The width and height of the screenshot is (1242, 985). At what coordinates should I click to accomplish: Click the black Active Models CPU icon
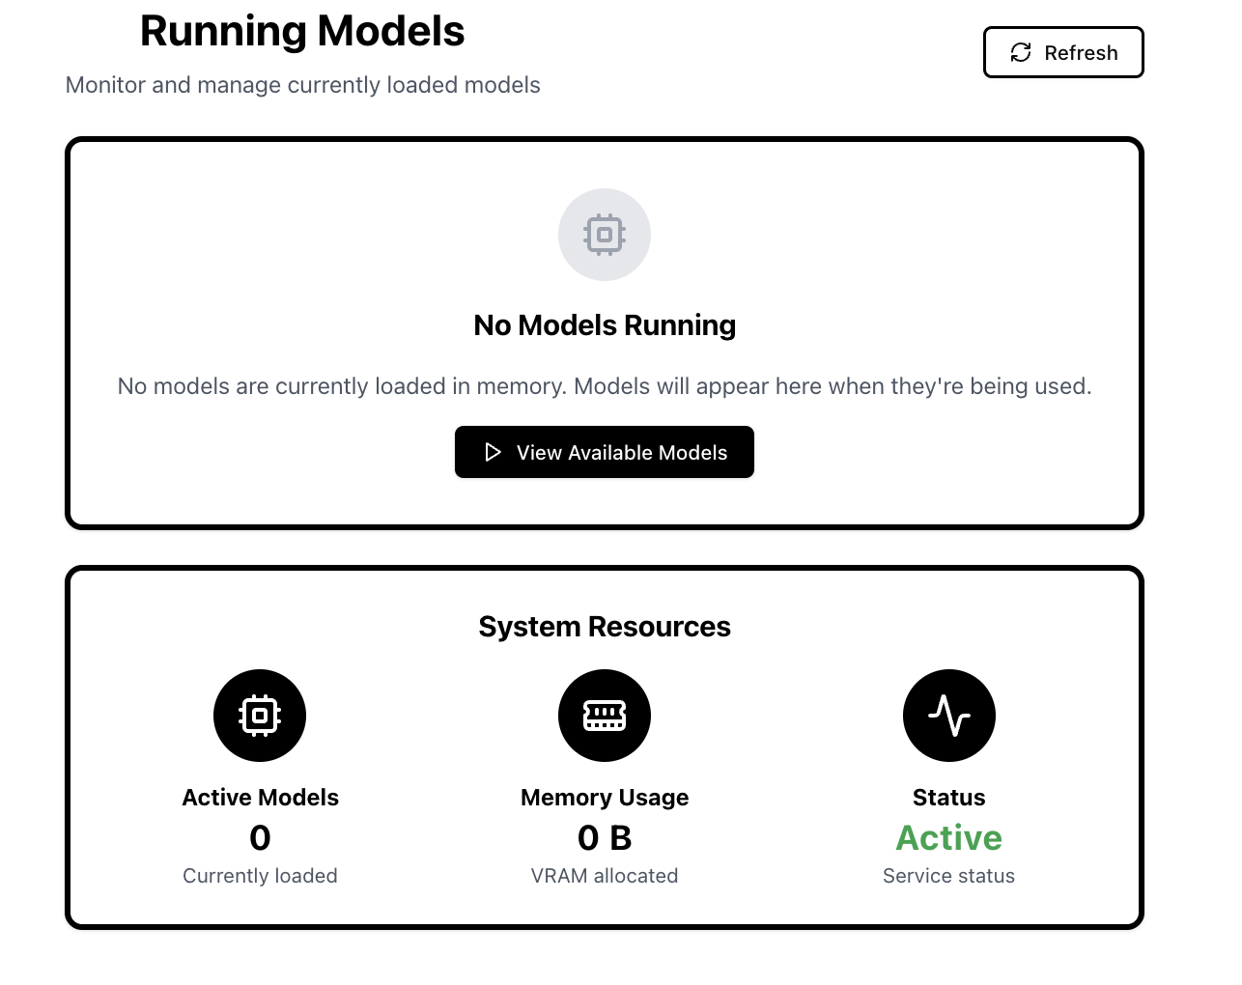[x=260, y=716]
